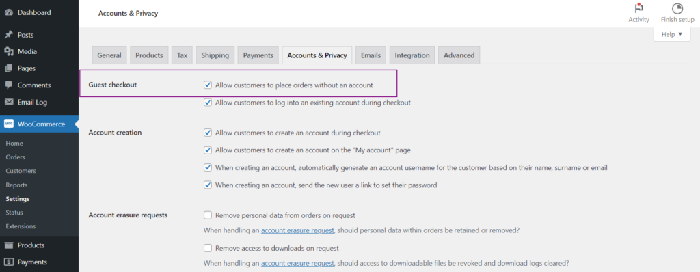Switch to the Advanced tab
Screen dimensions: 700x272
click(x=459, y=55)
